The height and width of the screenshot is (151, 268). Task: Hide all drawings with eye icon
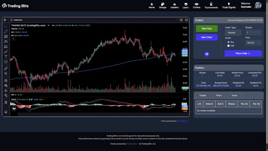6,95
